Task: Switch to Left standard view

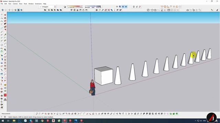Action: [x=86, y=10]
